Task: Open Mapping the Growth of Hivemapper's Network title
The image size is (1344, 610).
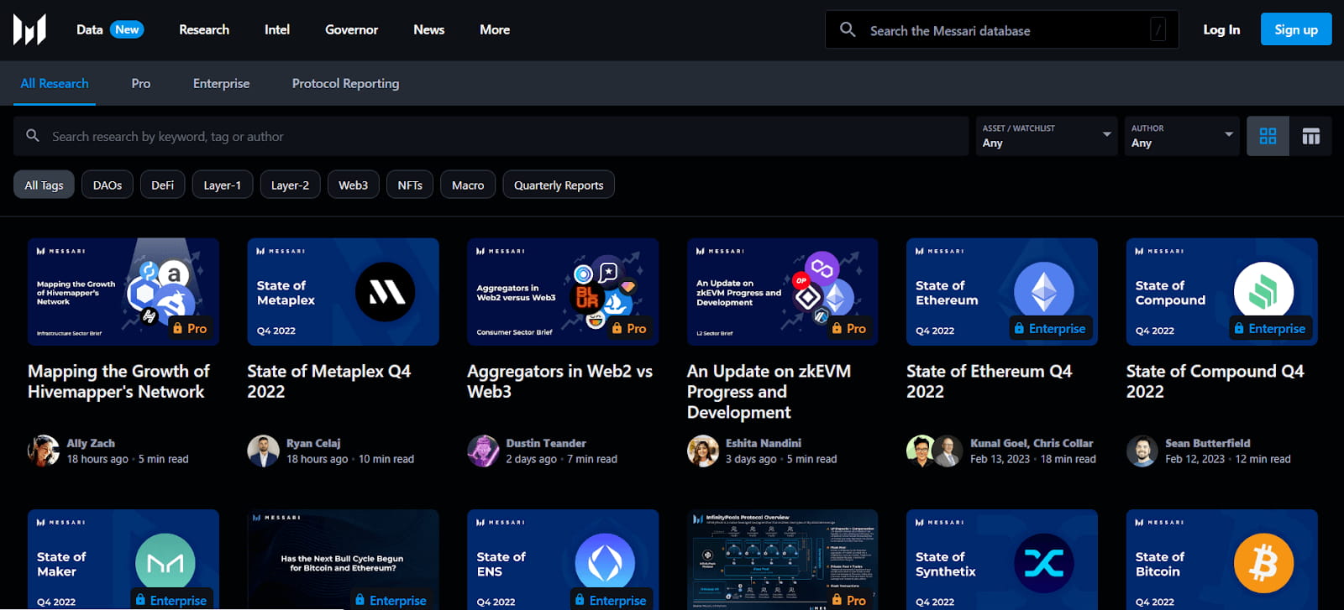Action: (x=118, y=382)
